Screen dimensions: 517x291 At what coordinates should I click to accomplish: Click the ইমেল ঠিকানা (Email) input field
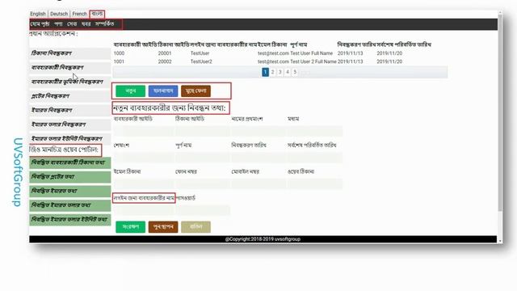point(144,183)
